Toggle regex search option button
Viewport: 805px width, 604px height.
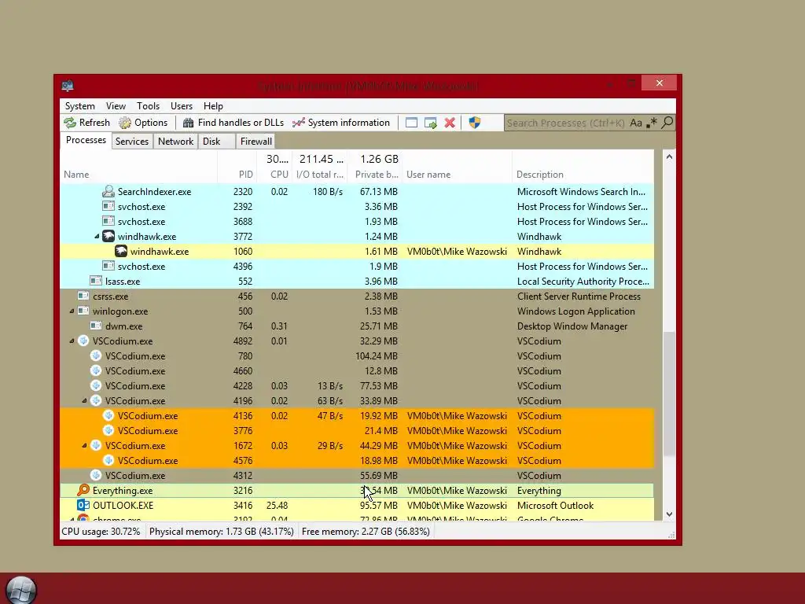(652, 123)
